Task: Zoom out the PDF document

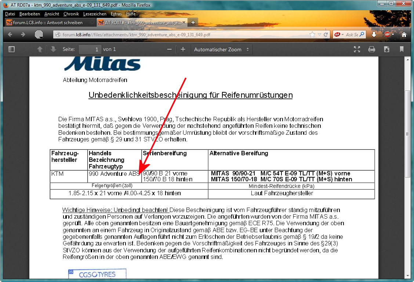Action: (x=169, y=49)
